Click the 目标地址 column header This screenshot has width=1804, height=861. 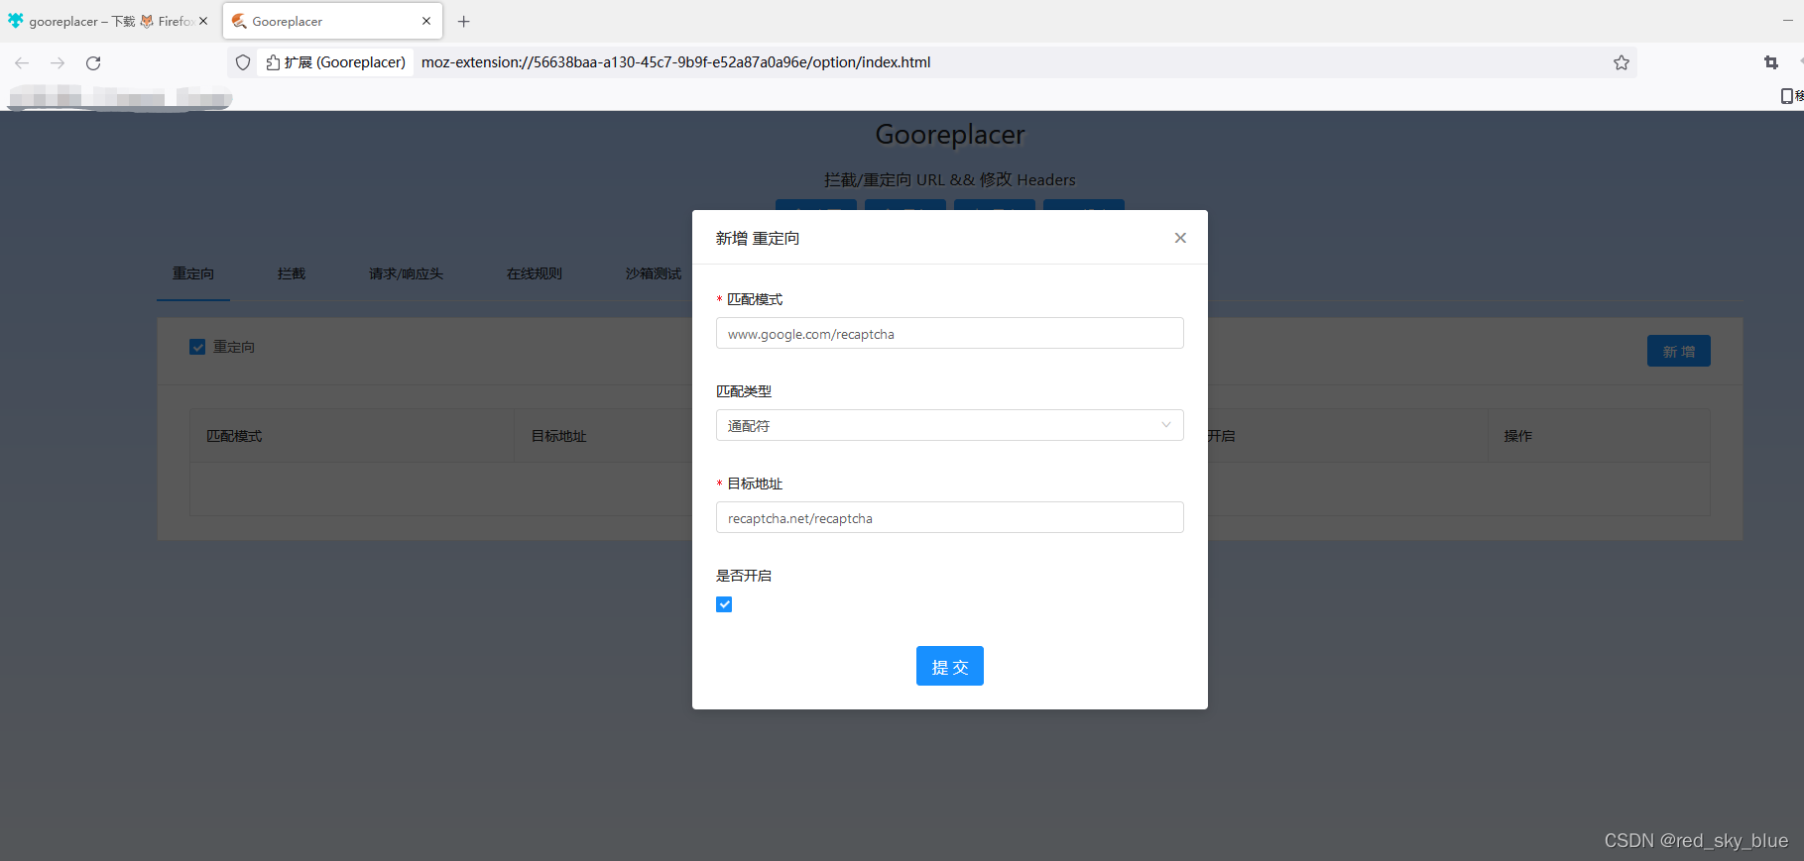tap(559, 436)
